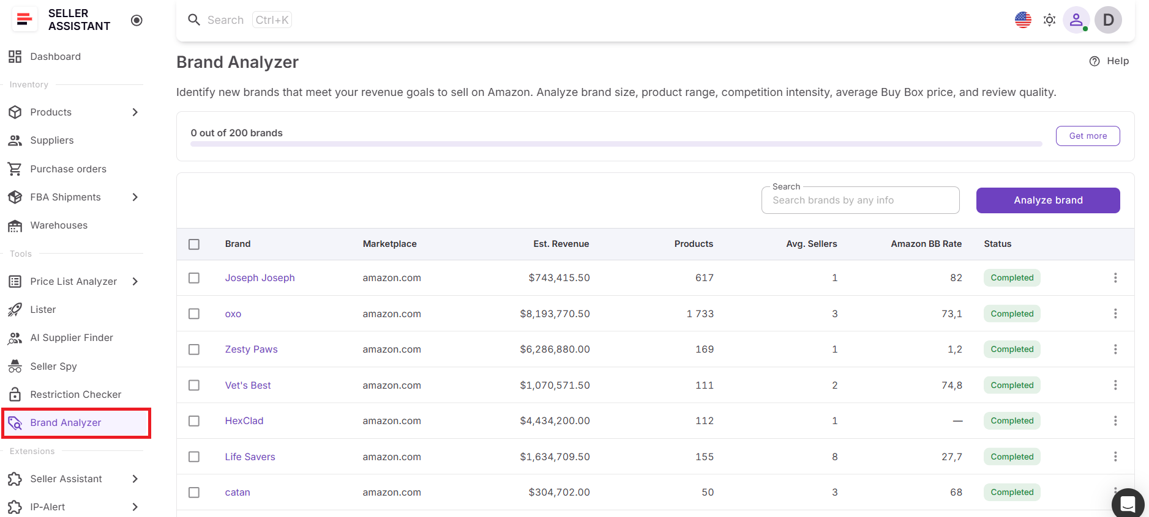
Task: Open the US flag marketplace selector
Action: (1023, 20)
